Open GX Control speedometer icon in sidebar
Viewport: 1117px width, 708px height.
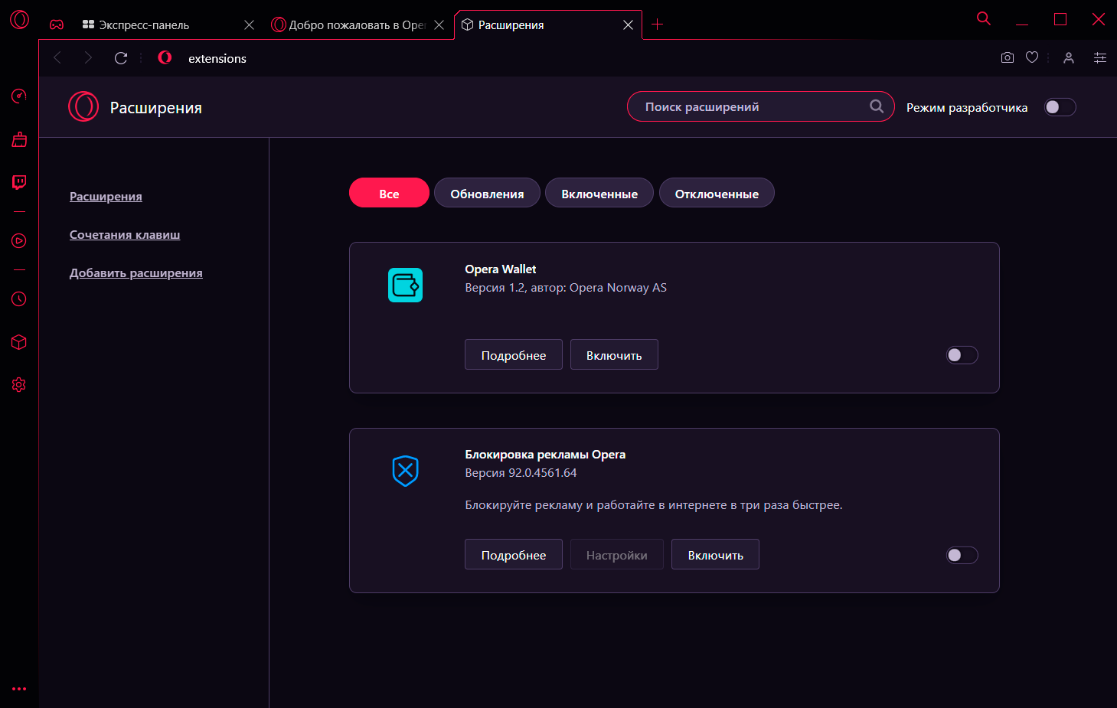(x=19, y=96)
